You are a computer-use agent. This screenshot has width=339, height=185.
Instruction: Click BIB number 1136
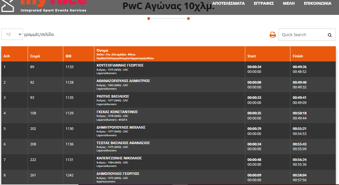point(69,144)
